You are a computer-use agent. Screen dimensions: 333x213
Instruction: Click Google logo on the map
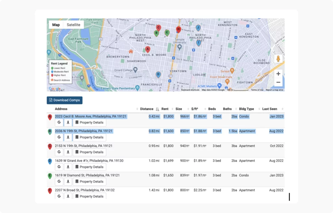pyautogui.click(x=55, y=89)
